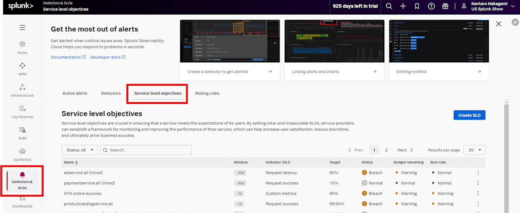Open Dashboards in sidebar

[22, 202]
